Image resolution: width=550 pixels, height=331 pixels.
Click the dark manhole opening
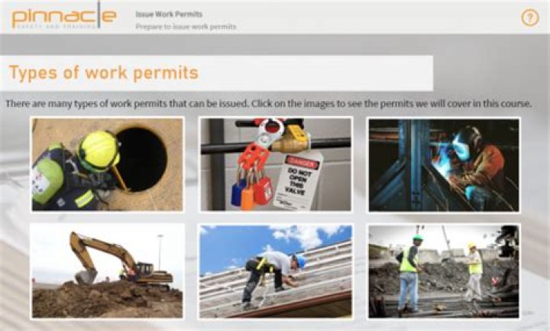click(x=142, y=159)
